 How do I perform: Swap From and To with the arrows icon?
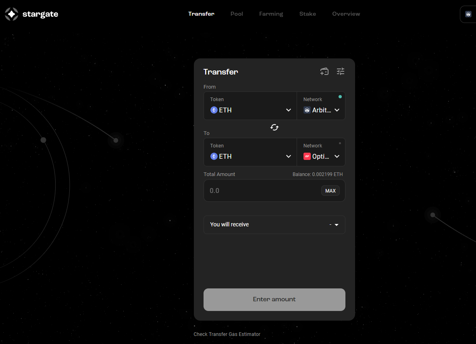[x=274, y=127]
